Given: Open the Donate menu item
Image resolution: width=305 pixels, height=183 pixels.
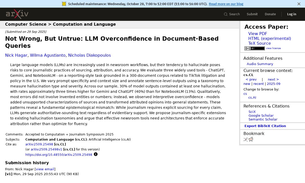Looking at the screenshot, I should tap(270, 14).
